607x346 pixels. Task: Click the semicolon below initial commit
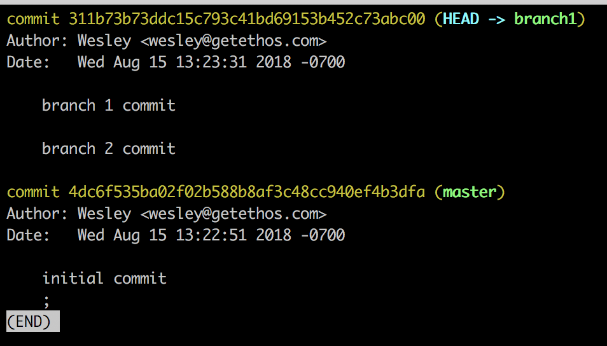(46, 301)
